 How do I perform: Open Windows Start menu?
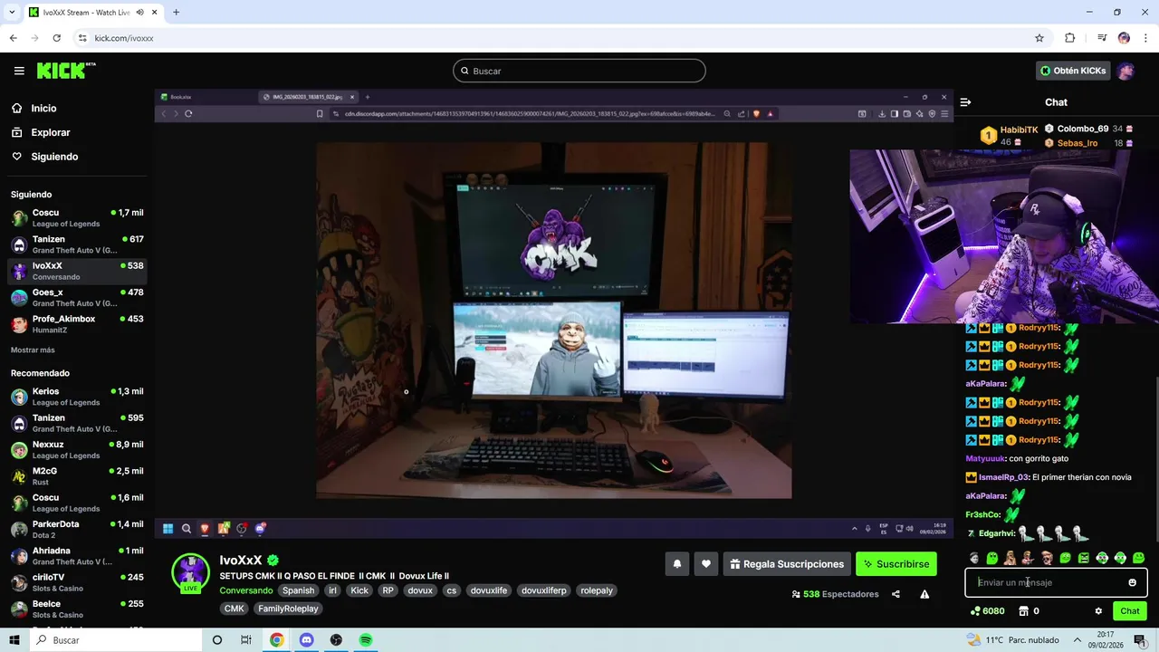[14, 640]
